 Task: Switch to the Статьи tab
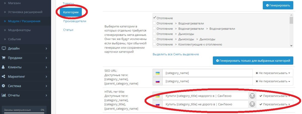point(68,30)
